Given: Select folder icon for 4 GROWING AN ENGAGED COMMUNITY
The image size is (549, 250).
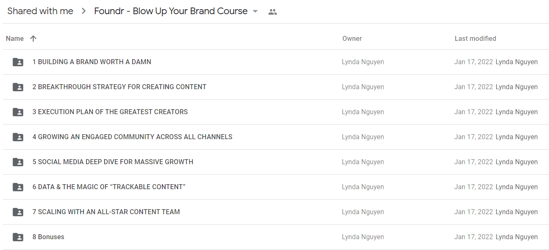Looking at the screenshot, I should click(18, 137).
